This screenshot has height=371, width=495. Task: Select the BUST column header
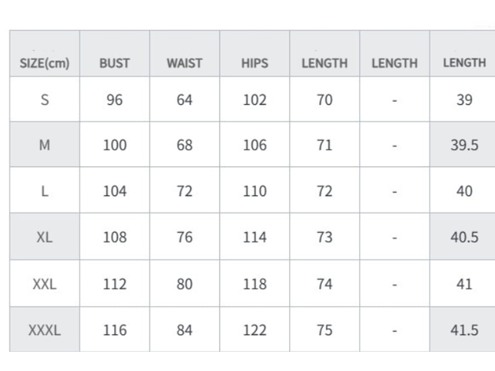[x=114, y=54]
